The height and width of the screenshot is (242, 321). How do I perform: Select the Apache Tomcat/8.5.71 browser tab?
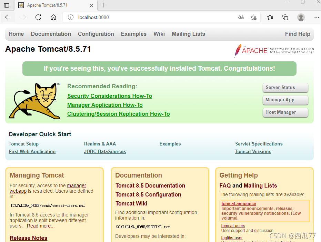pos(56,5)
